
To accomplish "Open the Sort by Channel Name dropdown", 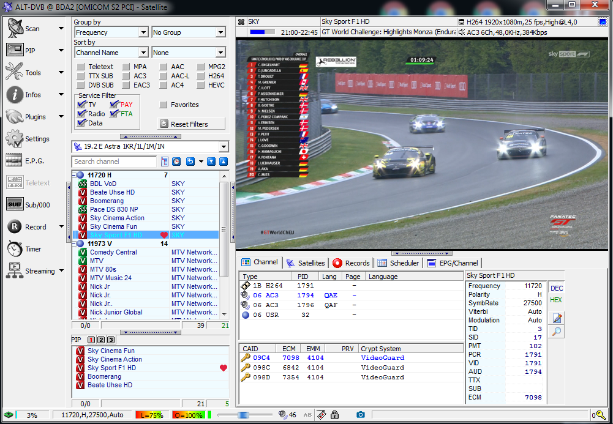I will [x=144, y=53].
